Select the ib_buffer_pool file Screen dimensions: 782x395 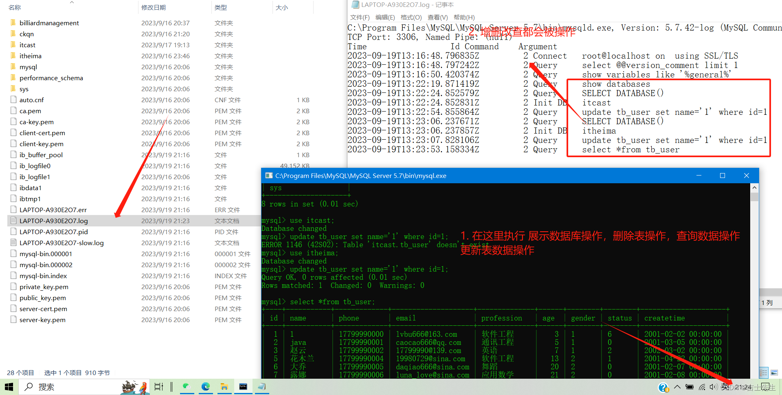(x=41, y=155)
